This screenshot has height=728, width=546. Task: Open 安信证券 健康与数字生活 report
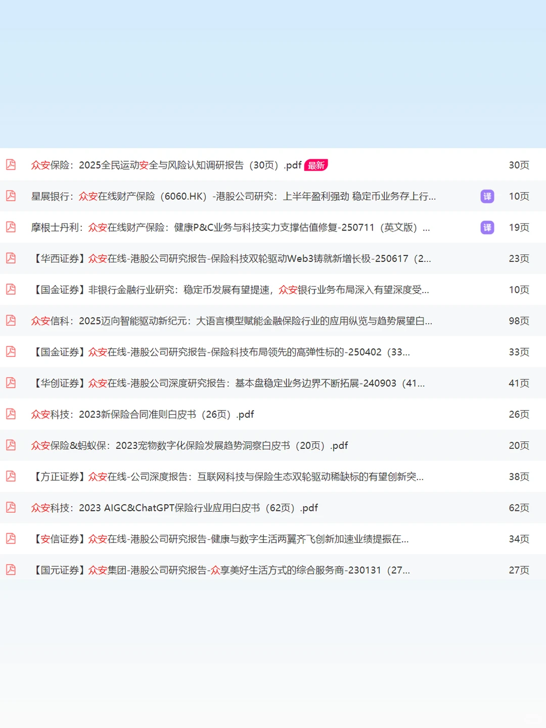pos(220,539)
